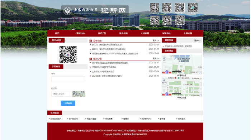Go to 全景校园 in the nav bar
251x140 pixels.
click(x=188, y=33)
